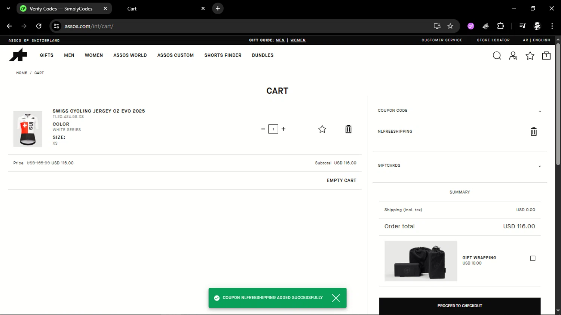The width and height of the screenshot is (561, 315).
Task: Click the 'Shipping (incl. tax)' label
Action: pyautogui.click(x=403, y=210)
